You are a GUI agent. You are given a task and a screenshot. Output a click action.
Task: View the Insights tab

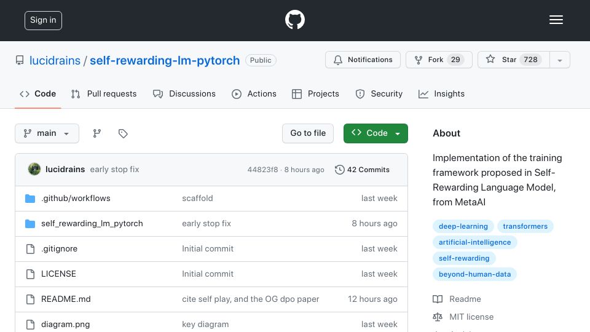pyautogui.click(x=441, y=93)
